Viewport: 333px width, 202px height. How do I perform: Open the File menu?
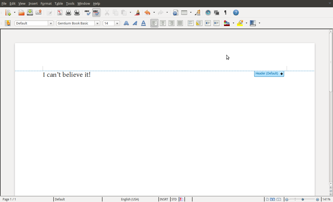tap(4, 3)
